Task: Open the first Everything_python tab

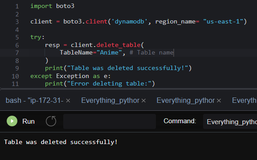Action: 110,101
